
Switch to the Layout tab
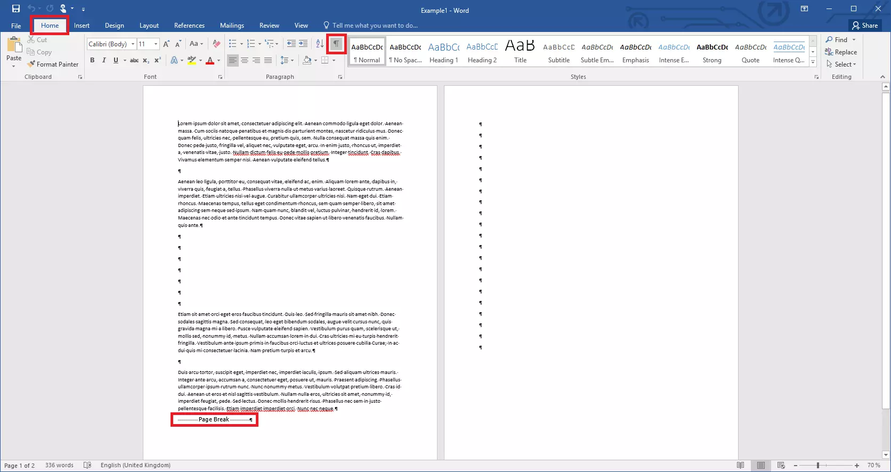[149, 26]
